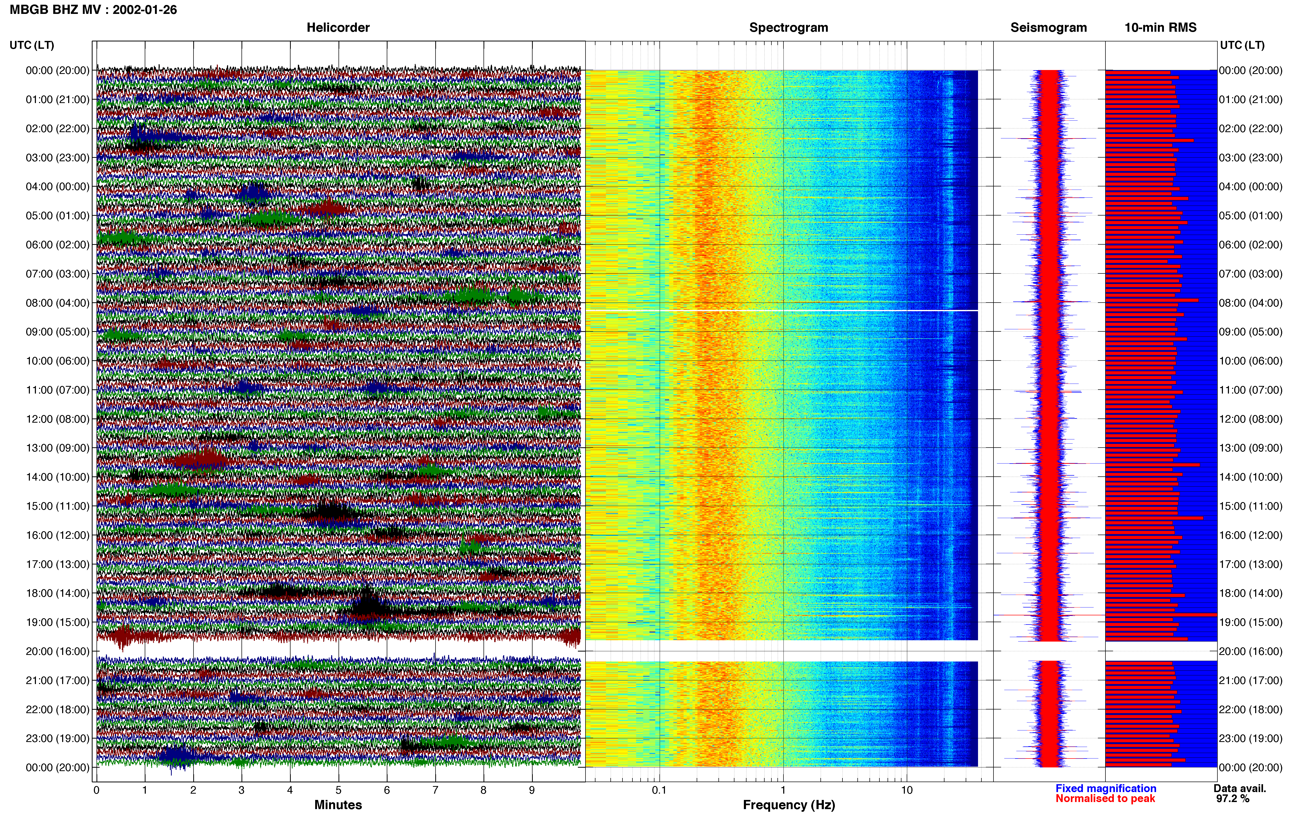Click the minute 0 tick label

click(96, 790)
